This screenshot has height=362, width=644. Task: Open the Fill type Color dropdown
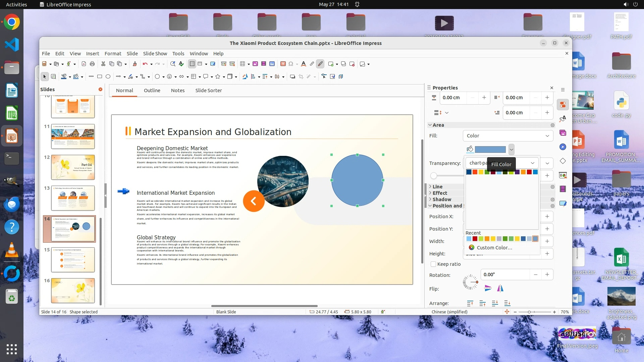click(508, 136)
